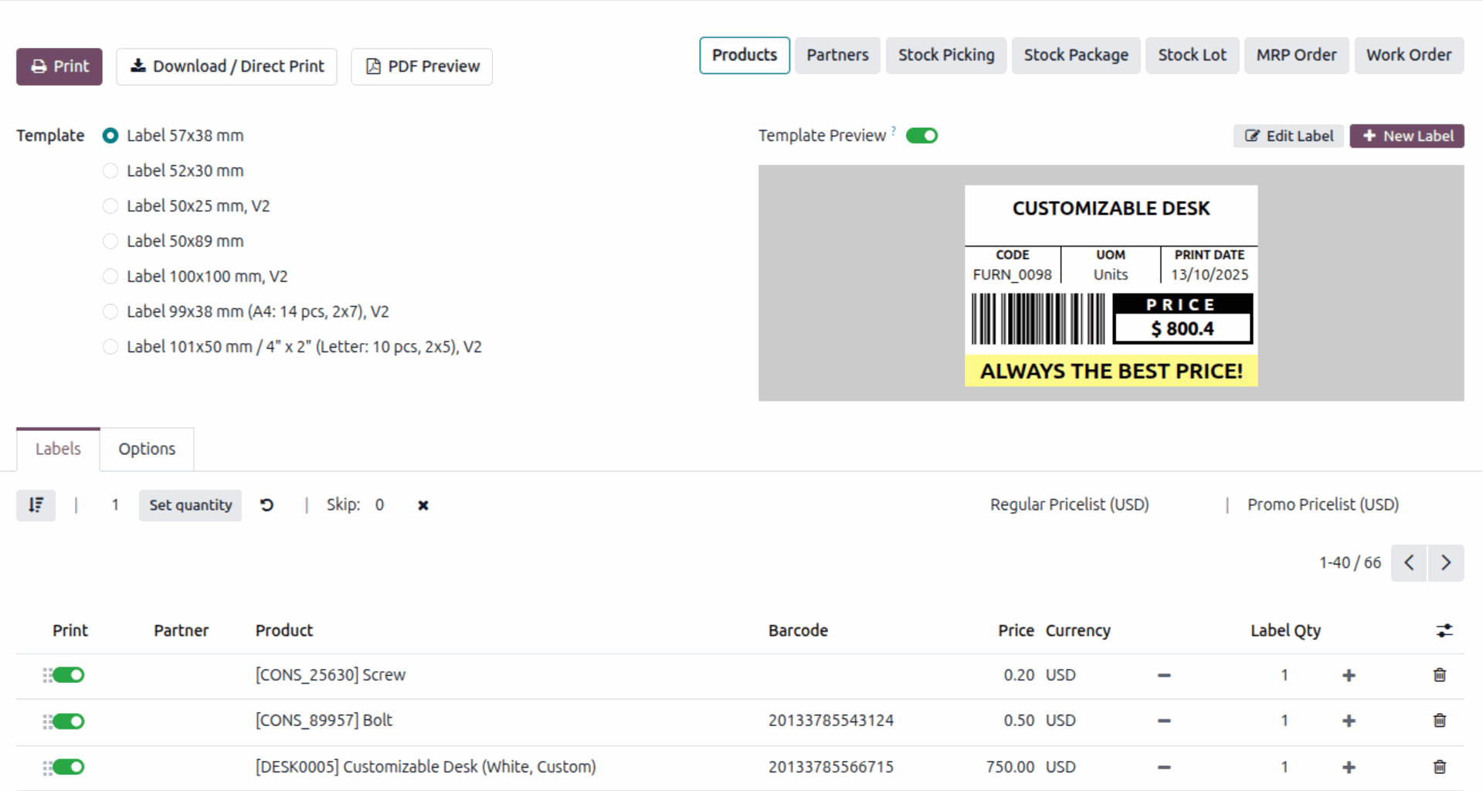Open the Regular Pricelist (USD) selector
1483x791 pixels.
point(1069,504)
